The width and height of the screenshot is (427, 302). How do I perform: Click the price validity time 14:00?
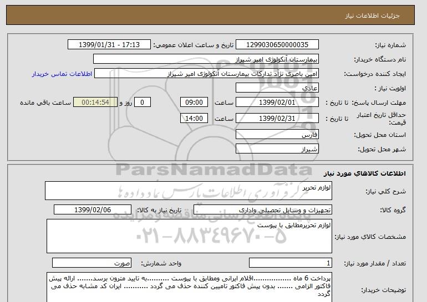(x=194, y=119)
